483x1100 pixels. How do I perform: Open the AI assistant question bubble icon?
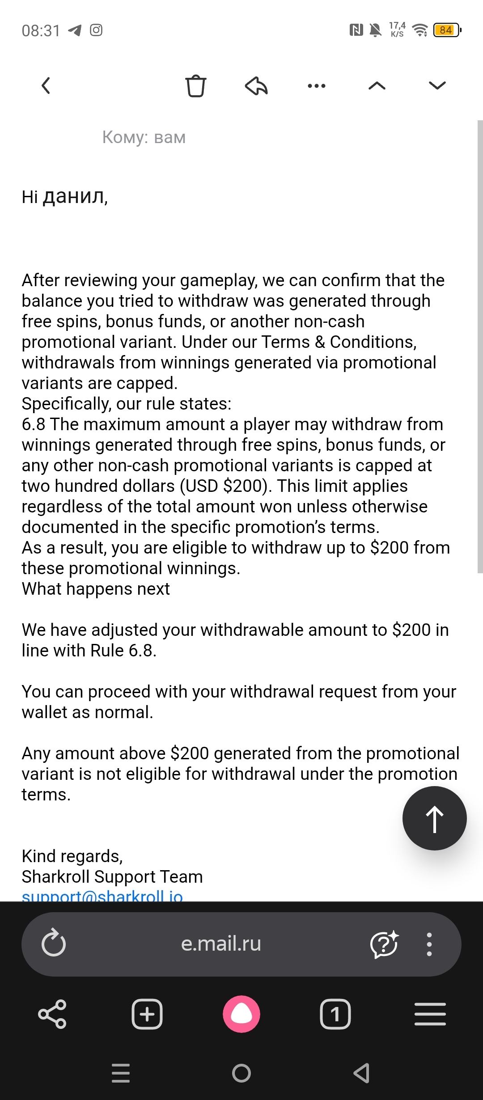coord(384,943)
